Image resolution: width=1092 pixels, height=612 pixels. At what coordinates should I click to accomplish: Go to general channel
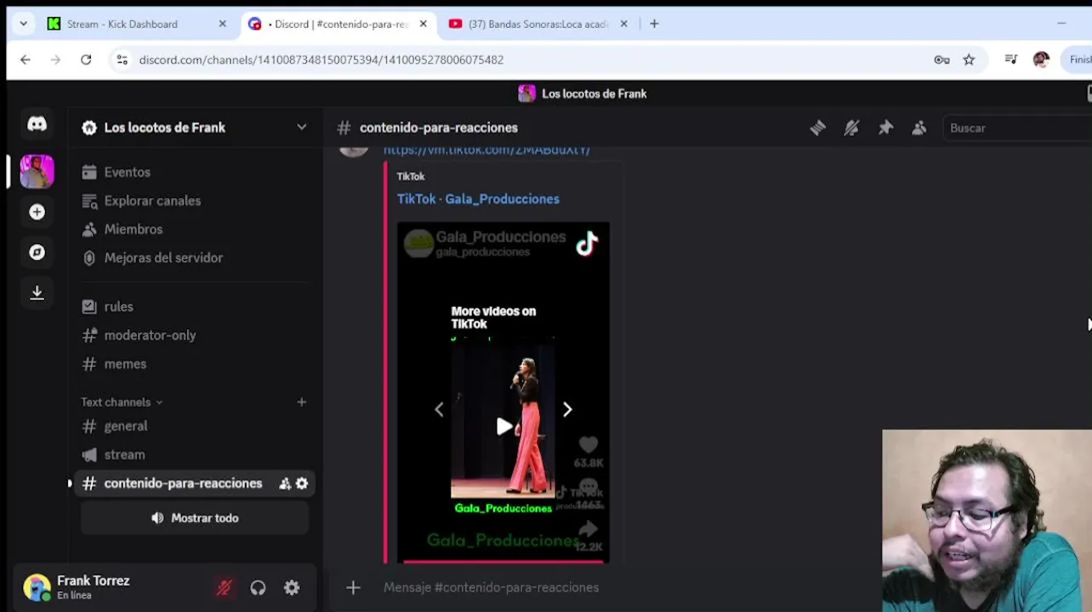(x=194, y=426)
